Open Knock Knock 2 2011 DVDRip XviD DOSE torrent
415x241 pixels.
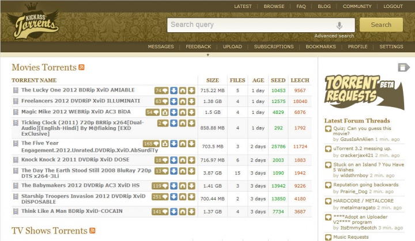(x=75, y=159)
